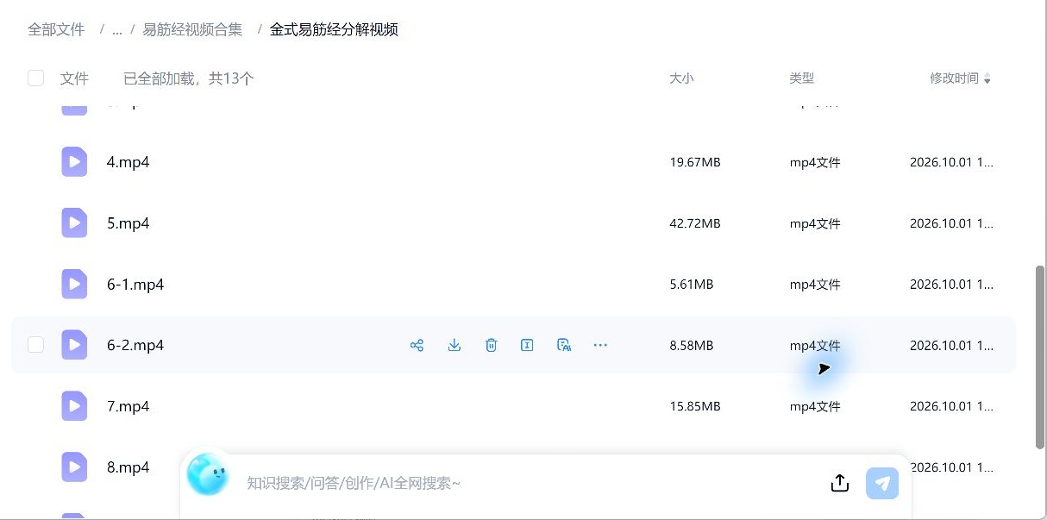Screen dimensions: 1047x520
Task: Click the video icon beside 6-2.mp4
Action: coord(74,345)
